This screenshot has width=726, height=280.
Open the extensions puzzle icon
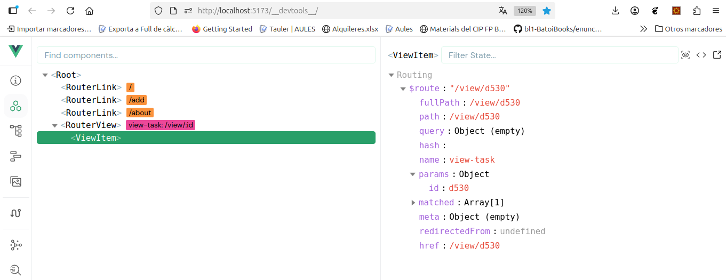coord(697,11)
